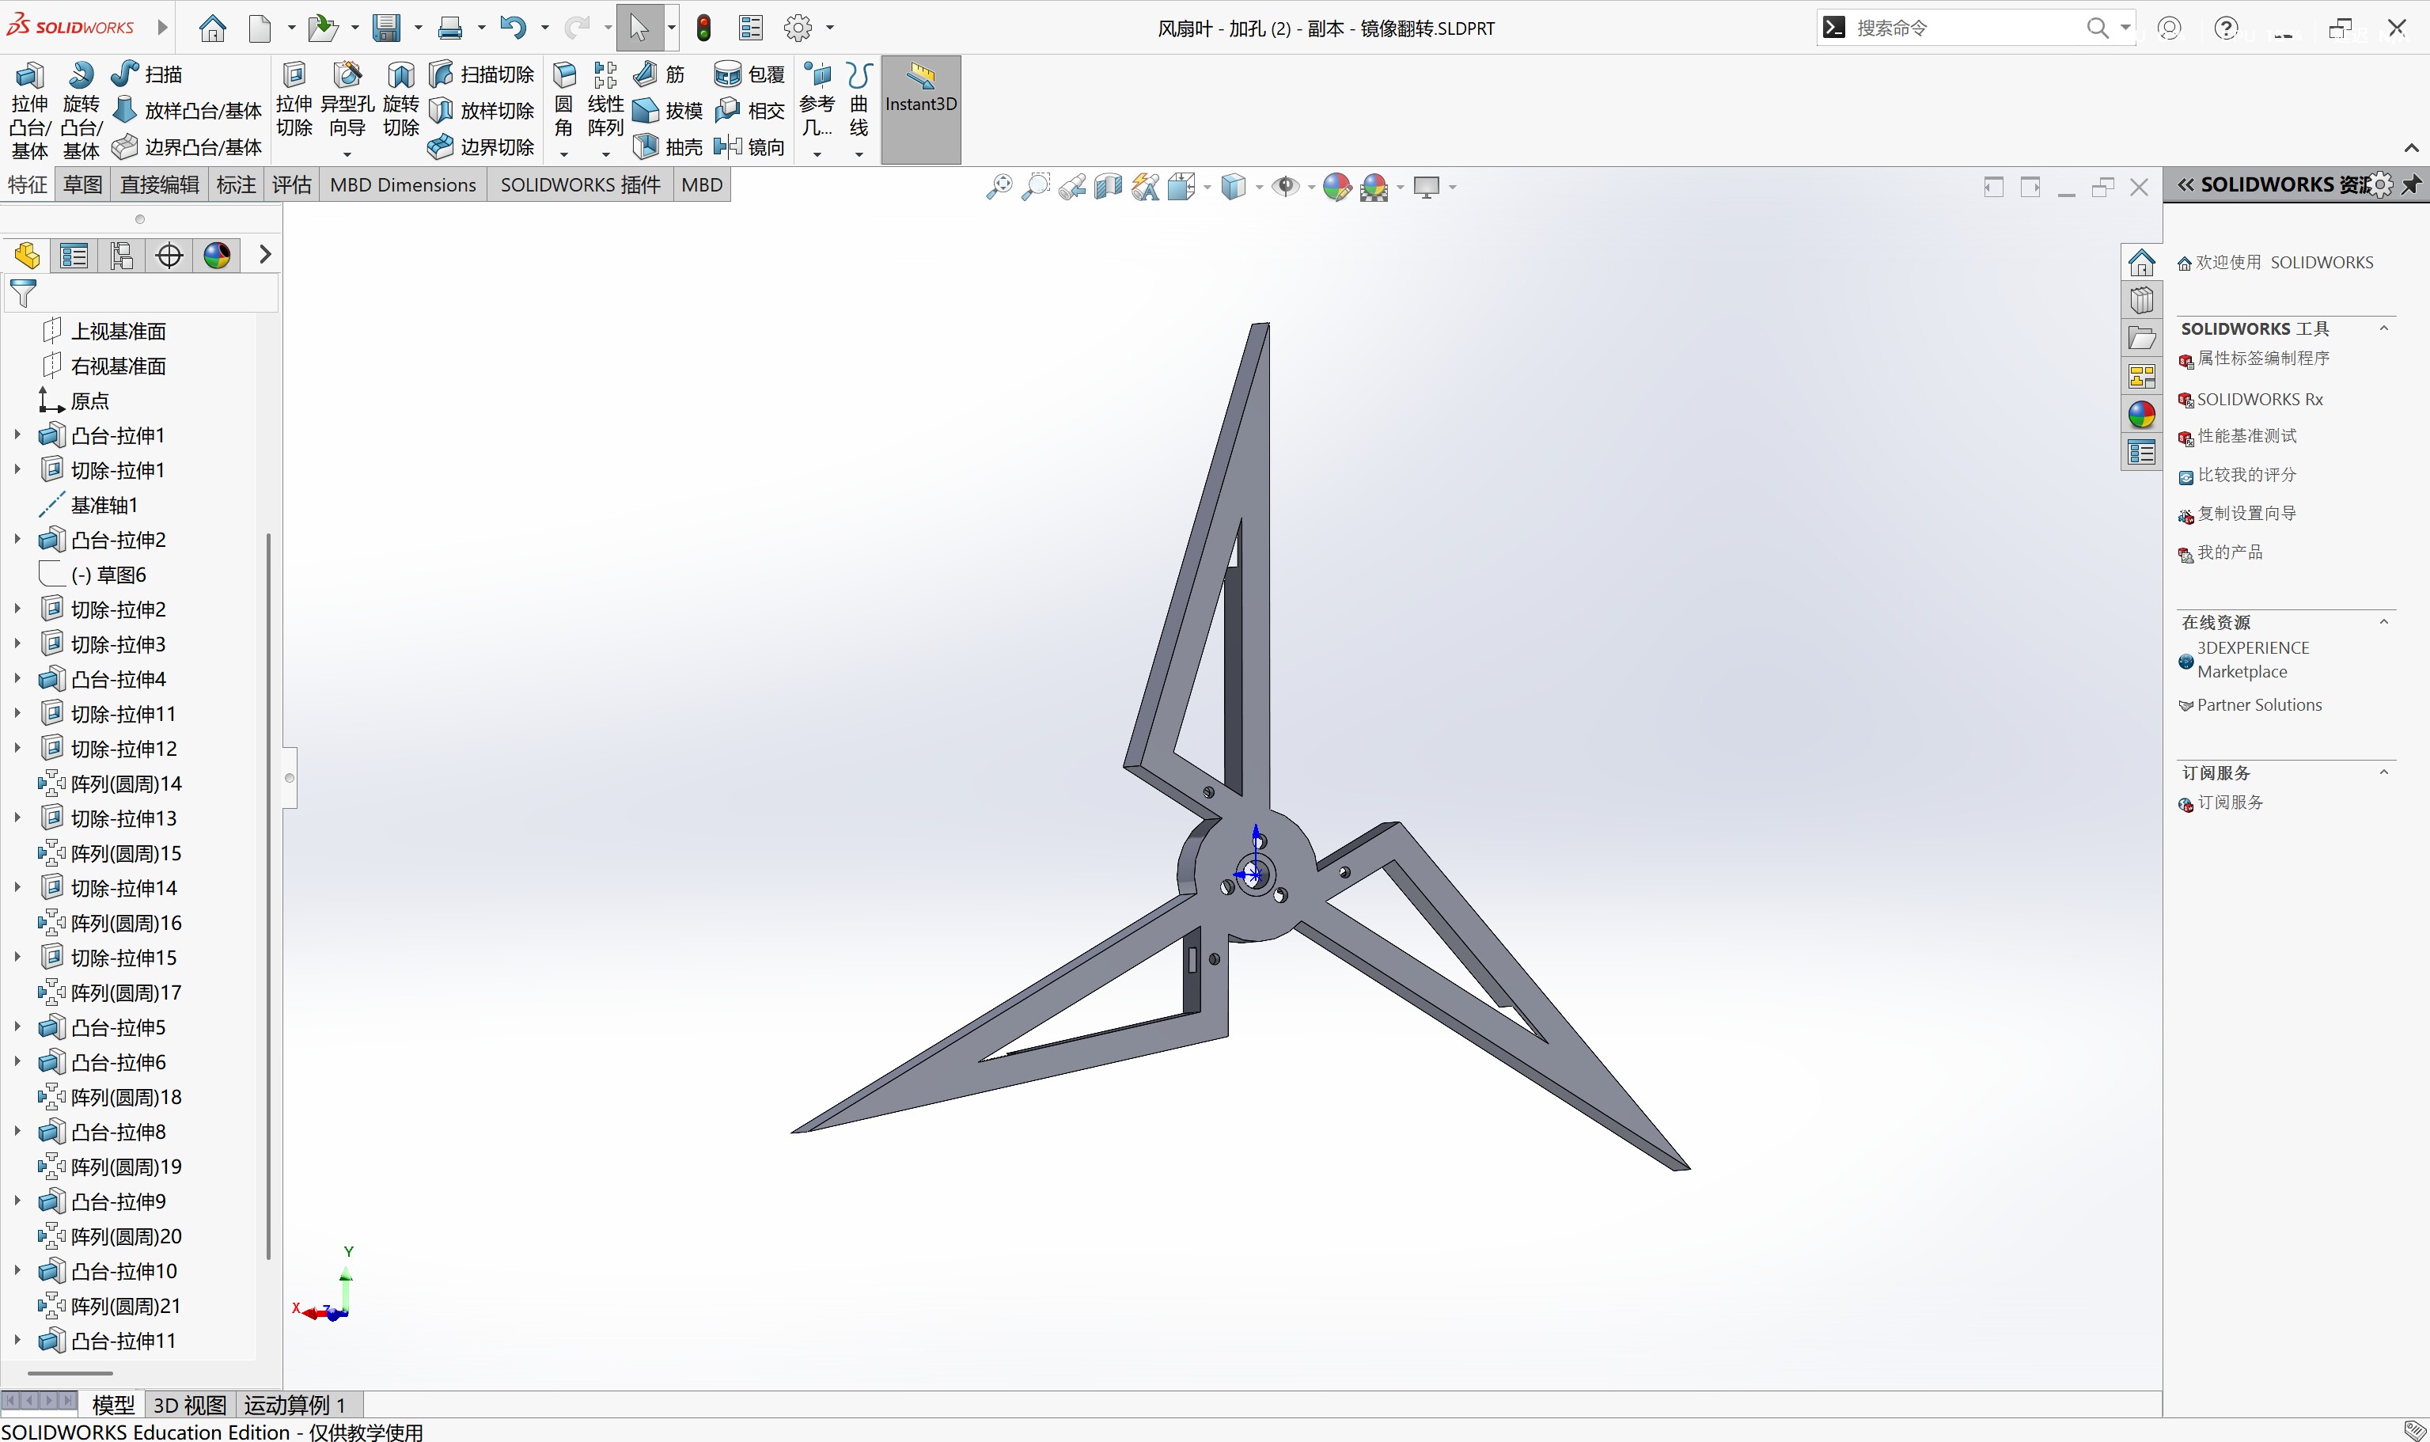This screenshot has height=1442, width=2430.
Task: Open the ConfigurationManager tab icon
Action: point(121,256)
